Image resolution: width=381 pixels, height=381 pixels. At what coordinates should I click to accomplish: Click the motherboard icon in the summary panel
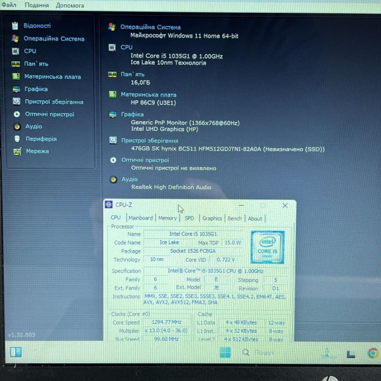tap(112, 94)
